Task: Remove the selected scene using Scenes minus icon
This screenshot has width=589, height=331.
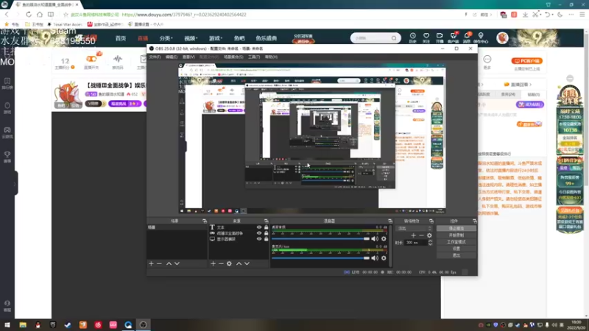Action: point(159,264)
